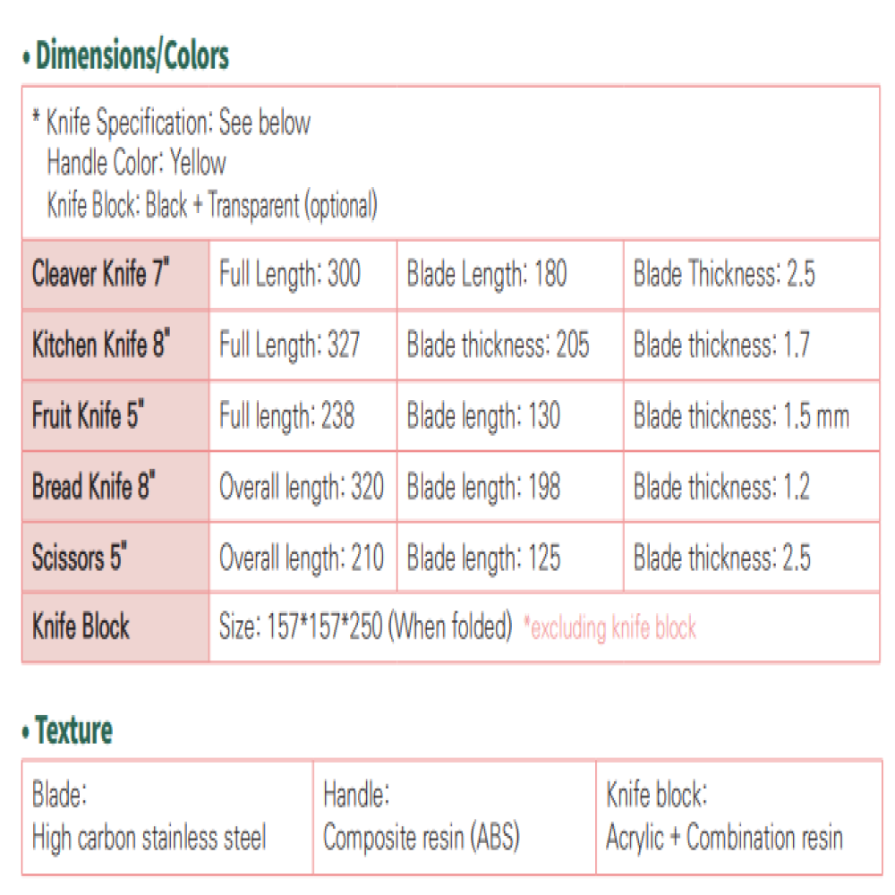Click the pink "excluding knife block" note

coord(609,628)
